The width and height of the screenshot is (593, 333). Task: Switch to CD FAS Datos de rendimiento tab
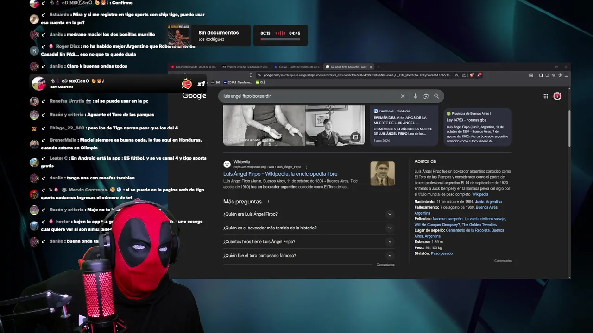297,67
